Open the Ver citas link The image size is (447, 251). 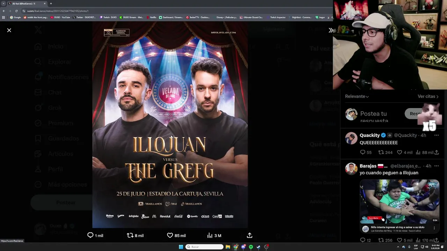pyautogui.click(x=428, y=96)
